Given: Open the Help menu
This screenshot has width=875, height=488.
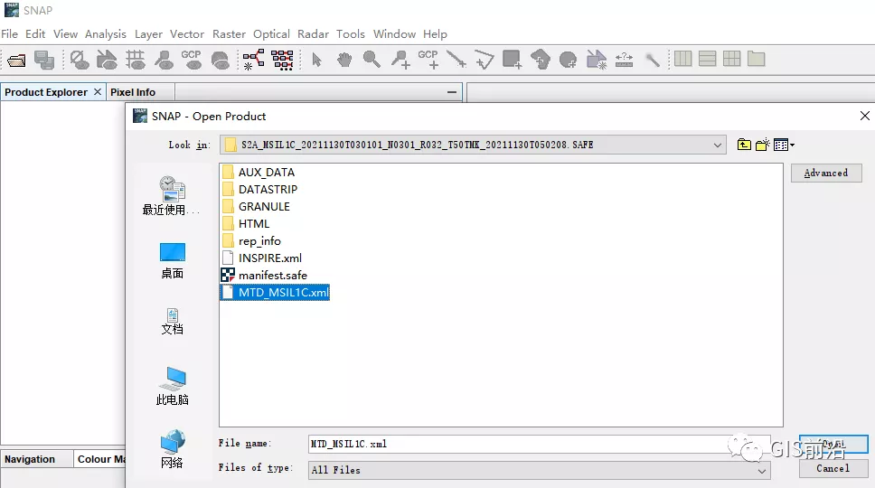Looking at the screenshot, I should [435, 34].
